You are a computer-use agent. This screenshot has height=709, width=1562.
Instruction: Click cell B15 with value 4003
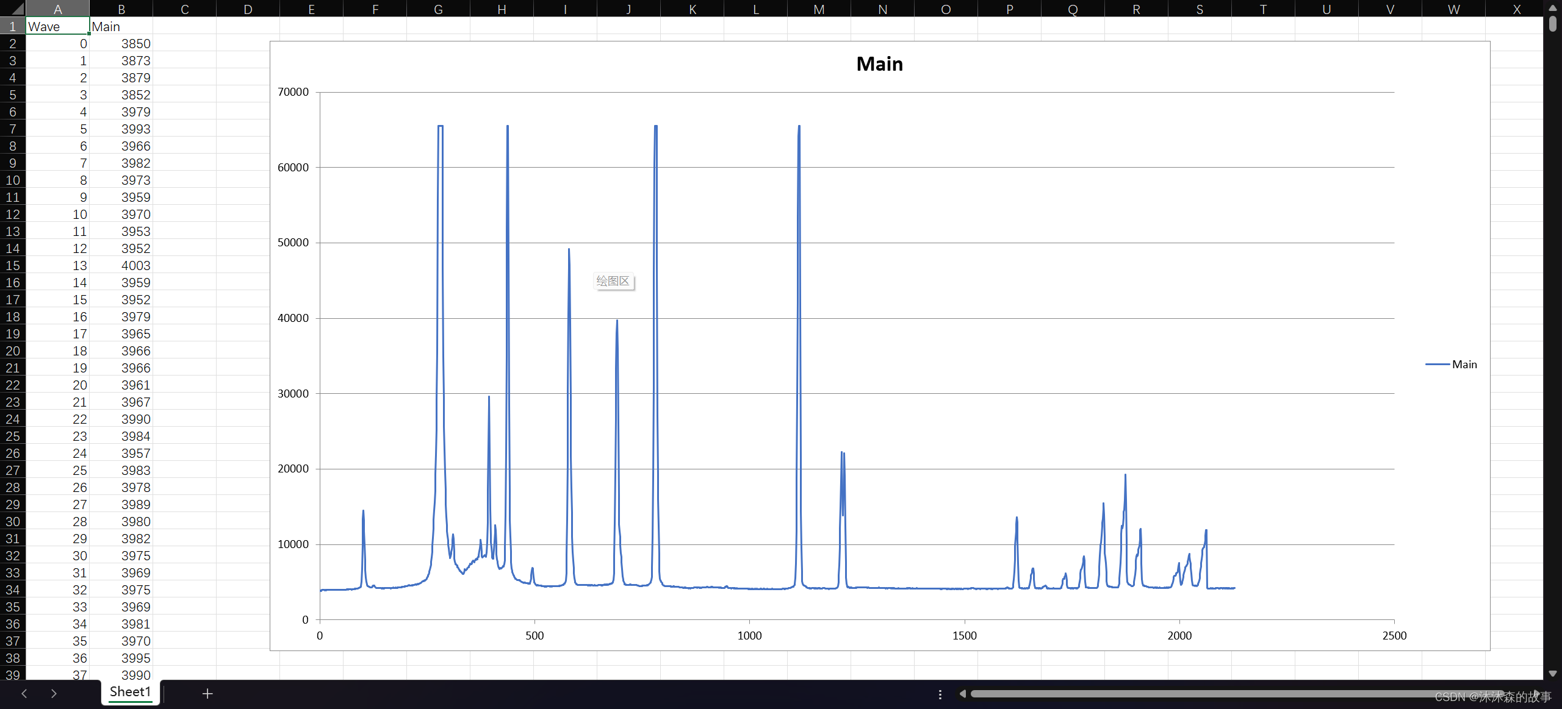pos(121,266)
